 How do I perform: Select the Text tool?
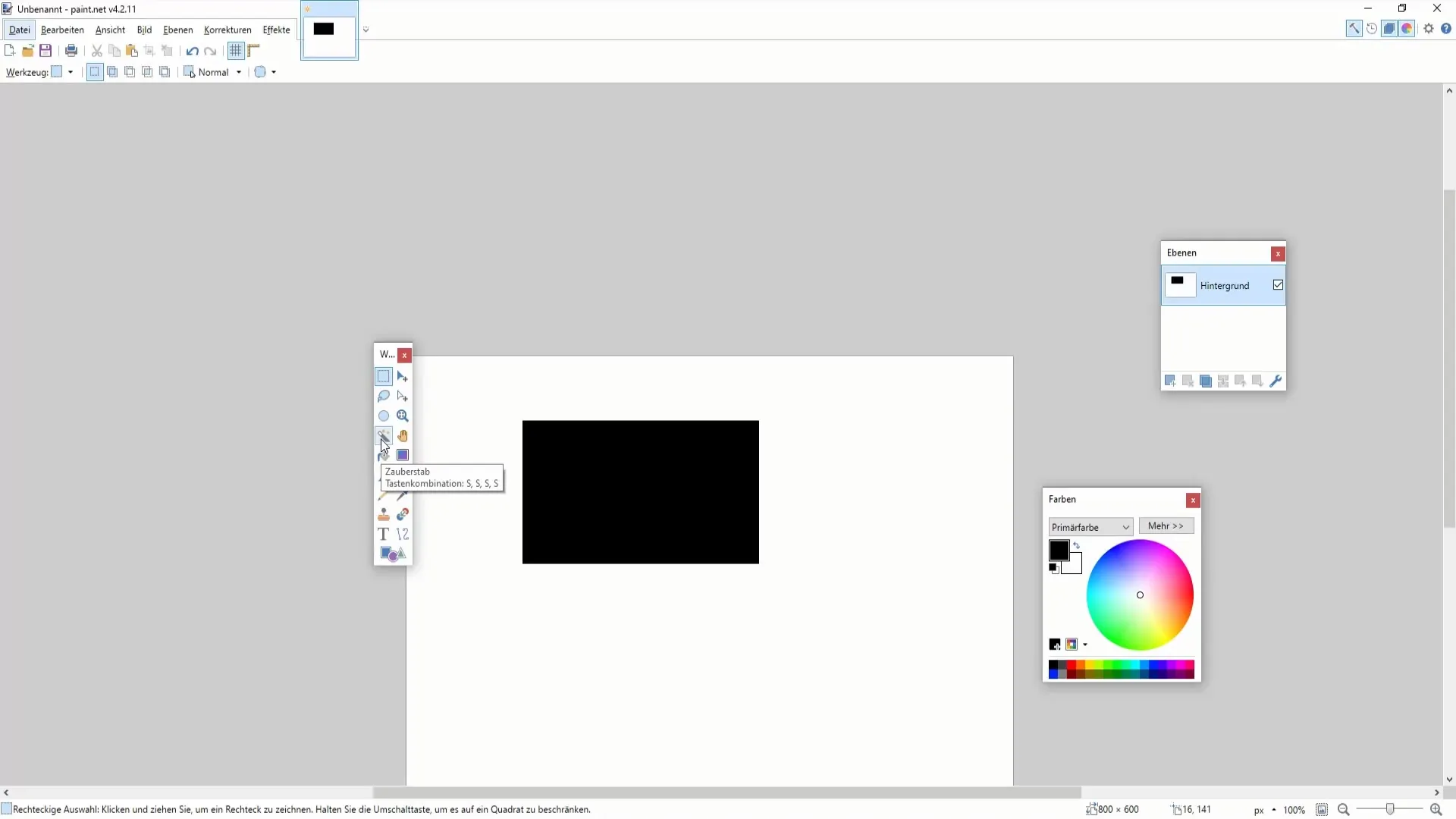coord(383,534)
